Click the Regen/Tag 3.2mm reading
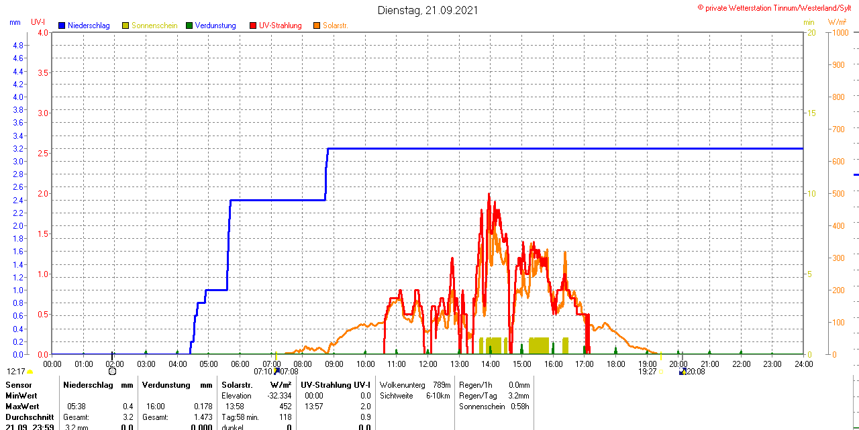859x430 pixels. coord(494,396)
